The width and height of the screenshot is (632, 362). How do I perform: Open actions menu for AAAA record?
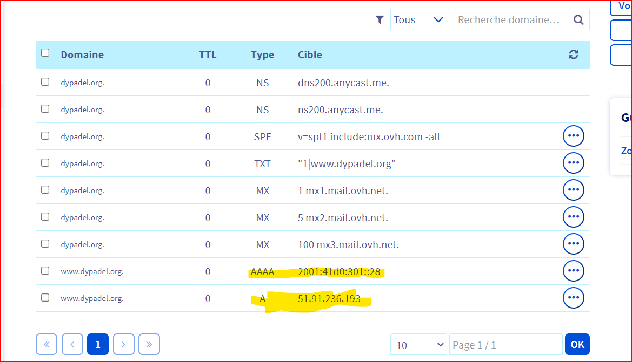574,271
